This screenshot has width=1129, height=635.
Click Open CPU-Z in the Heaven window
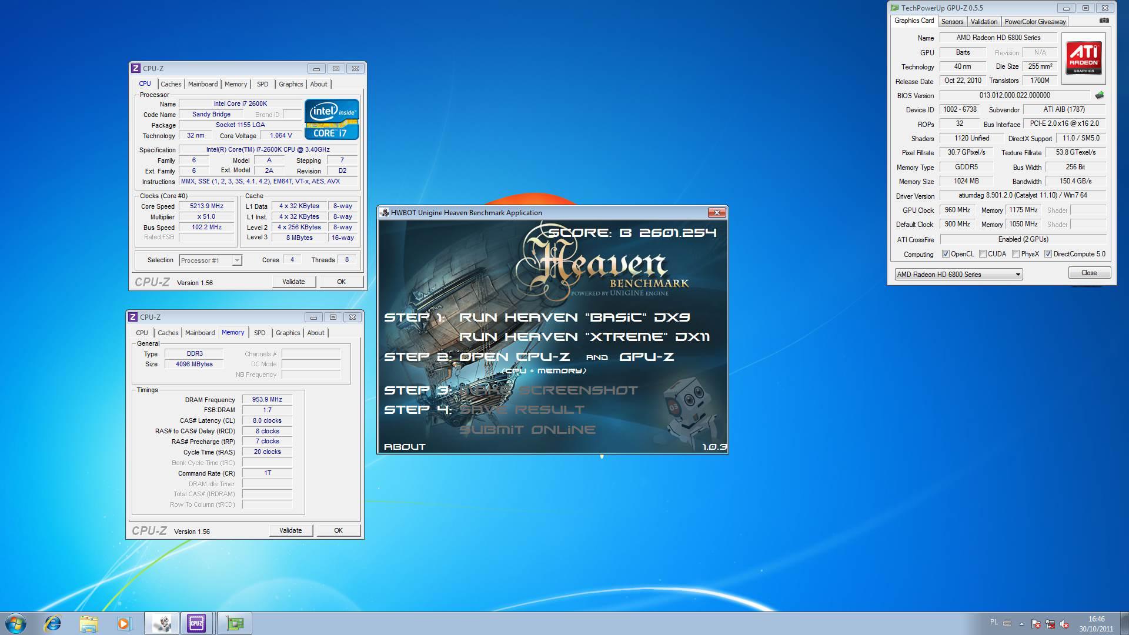tap(515, 357)
